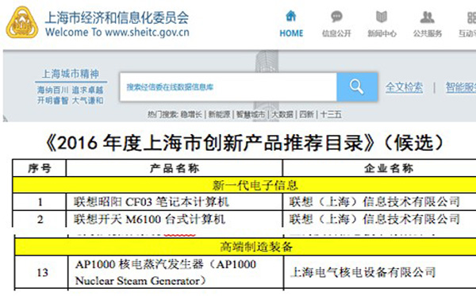This screenshot has height=296, width=476.
Task: Click the Welcome To www.sheitc.gov.cn text
Action: click(117, 33)
